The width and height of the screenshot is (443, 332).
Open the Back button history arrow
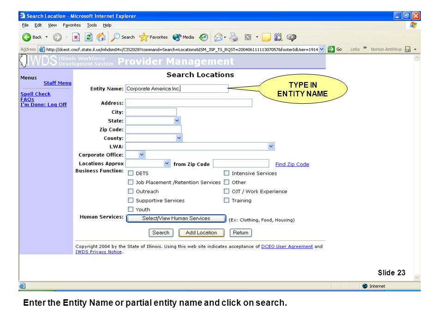pos(47,37)
